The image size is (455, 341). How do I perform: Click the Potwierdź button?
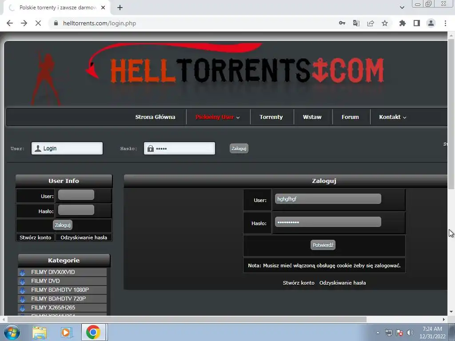pyautogui.click(x=323, y=245)
